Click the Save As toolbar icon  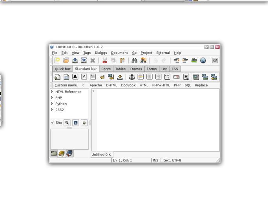[84, 60]
